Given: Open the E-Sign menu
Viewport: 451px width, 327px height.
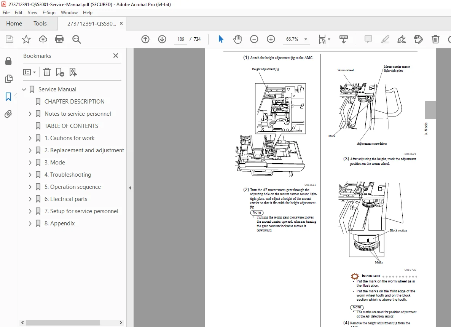Looking at the screenshot, I should point(49,12).
